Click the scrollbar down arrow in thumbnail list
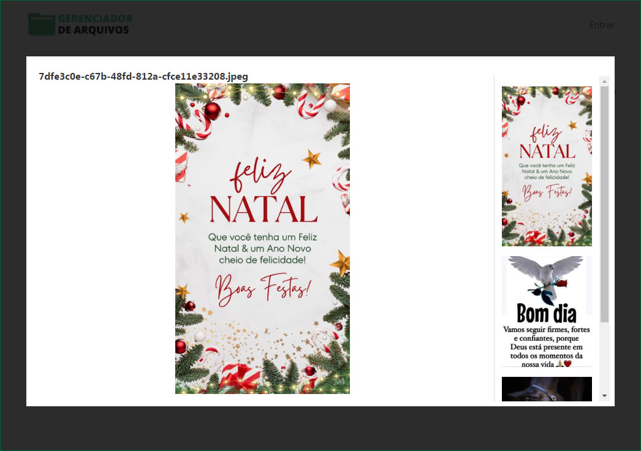The image size is (641, 451). click(604, 396)
